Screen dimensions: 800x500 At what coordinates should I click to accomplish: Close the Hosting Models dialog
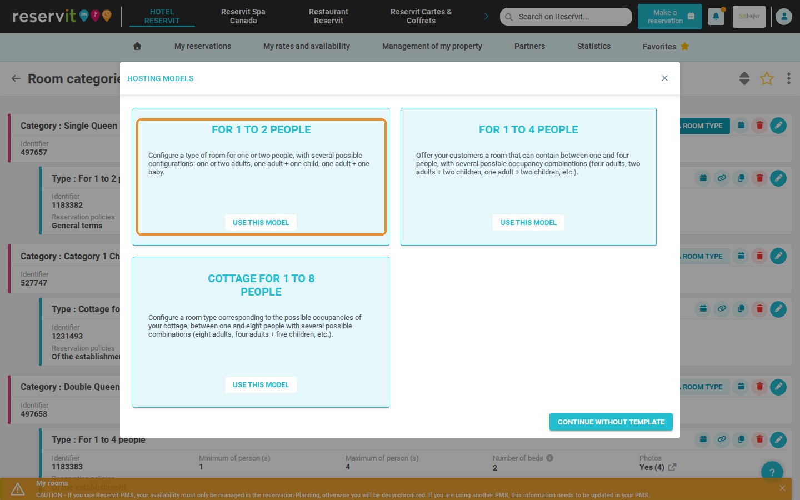coord(664,78)
